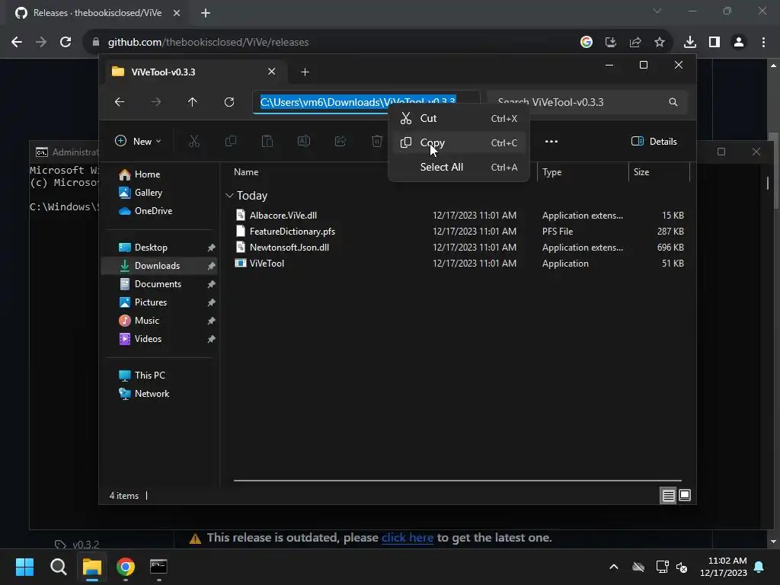This screenshot has height=585, width=780.
Task: Choose Cut from the context menu
Action: (458, 118)
